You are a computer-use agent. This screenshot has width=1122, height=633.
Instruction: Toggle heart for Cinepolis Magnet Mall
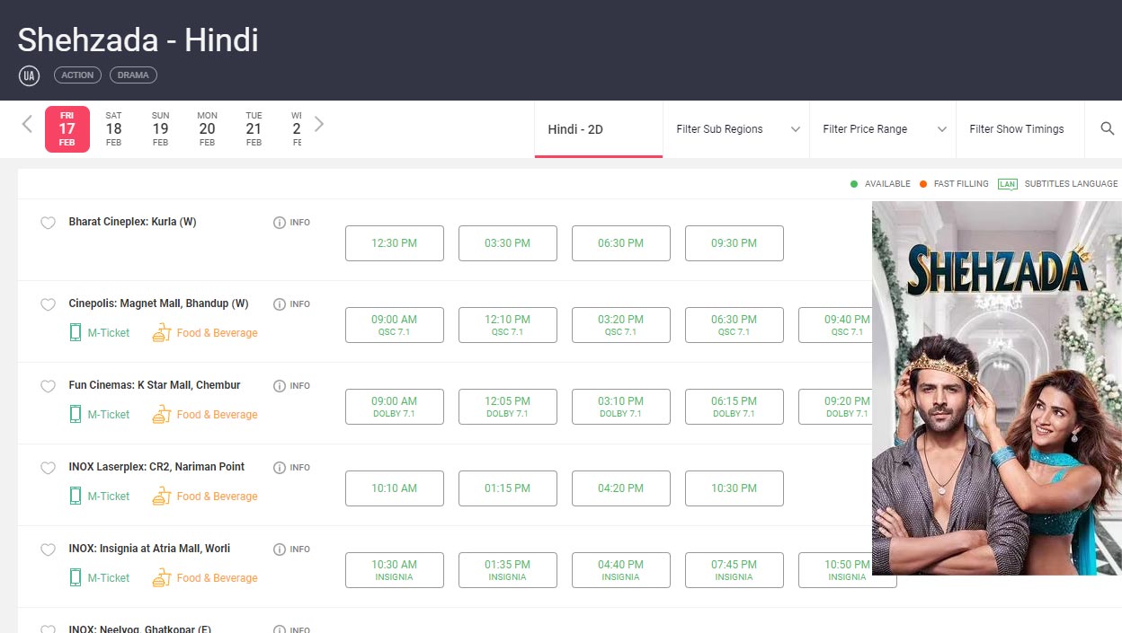48,304
